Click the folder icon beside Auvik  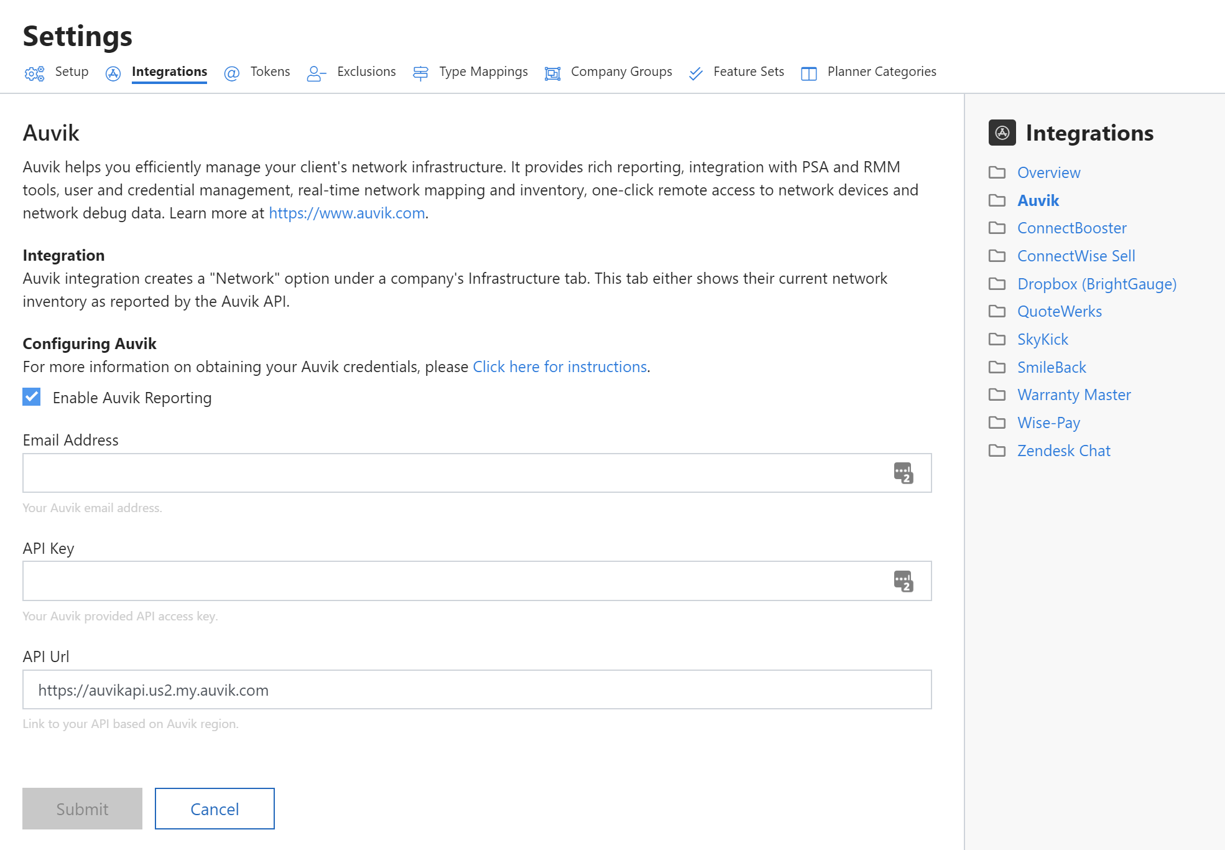click(x=997, y=200)
